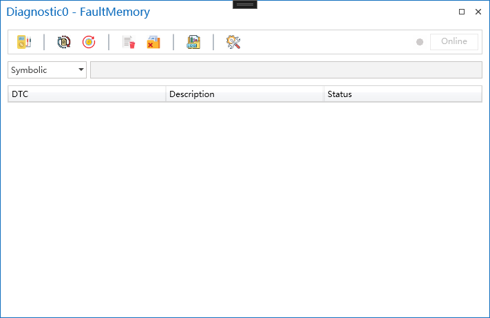Image resolution: width=490 pixels, height=318 pixels.
Task: Click the divider between DTC and Description
Action: [166, 94]
